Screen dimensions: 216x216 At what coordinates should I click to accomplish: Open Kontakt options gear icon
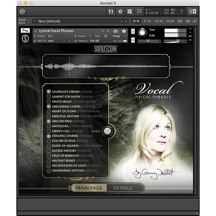pos(120,12)
